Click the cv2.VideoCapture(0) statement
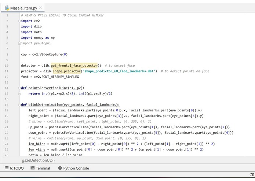This screenshot has height=181, width=255. (50, 54)
